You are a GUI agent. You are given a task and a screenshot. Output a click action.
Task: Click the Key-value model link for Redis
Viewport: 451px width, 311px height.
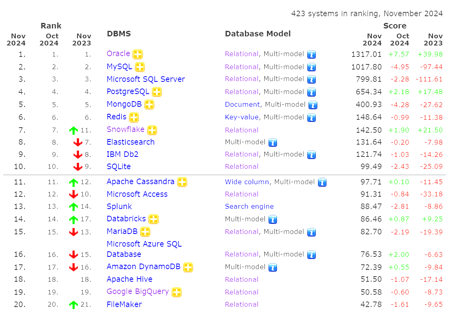(x=242, y=117)
